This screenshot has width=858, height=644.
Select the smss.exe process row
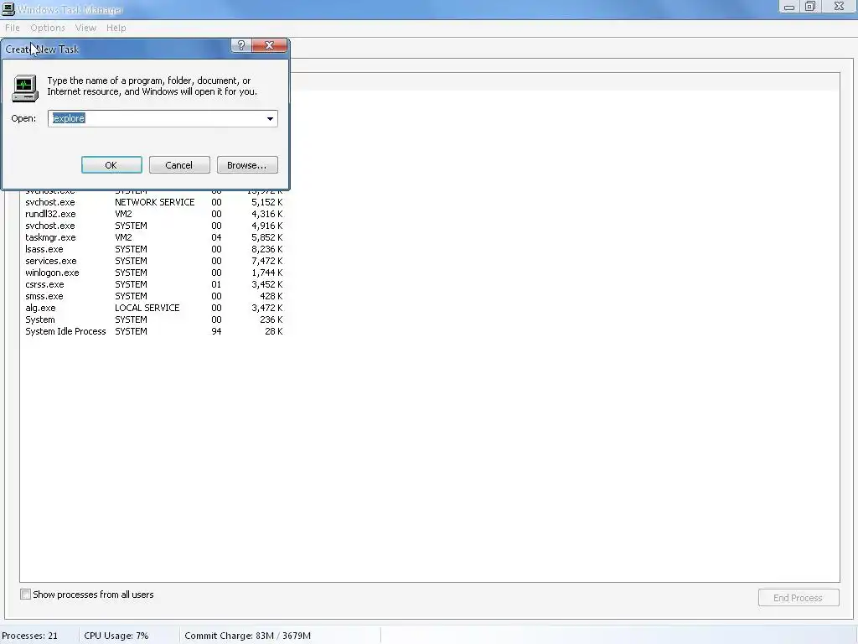point(154,296)
